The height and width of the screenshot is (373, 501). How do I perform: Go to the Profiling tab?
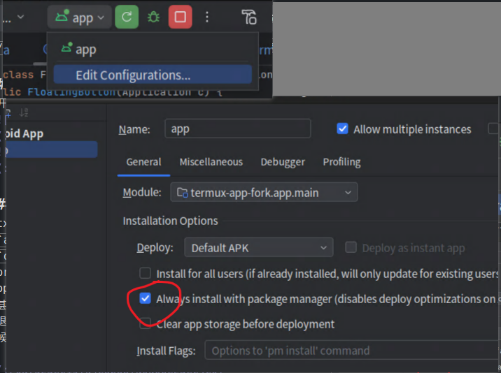[341, 162]
